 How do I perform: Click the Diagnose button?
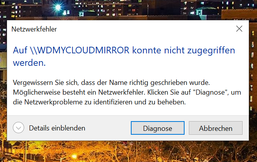tap(158, 128)
